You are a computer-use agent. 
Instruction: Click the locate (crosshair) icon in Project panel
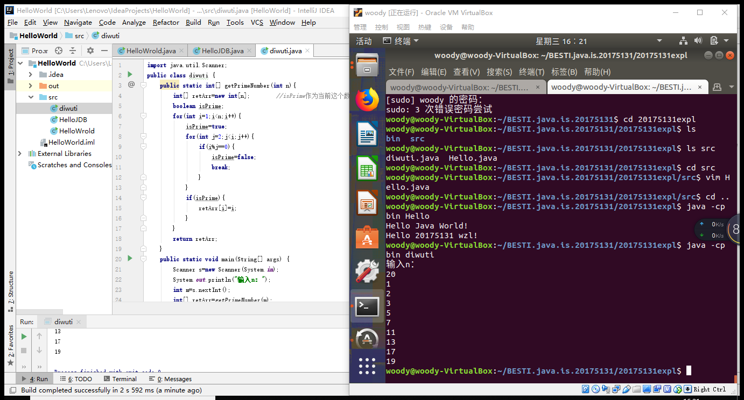59,51
